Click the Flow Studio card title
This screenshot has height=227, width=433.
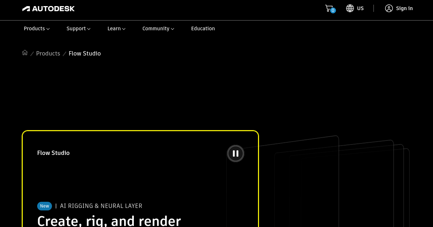point(53,153)
